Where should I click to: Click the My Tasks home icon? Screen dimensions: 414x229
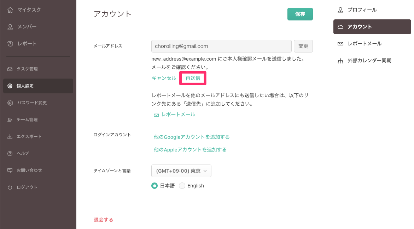point(10,10)
